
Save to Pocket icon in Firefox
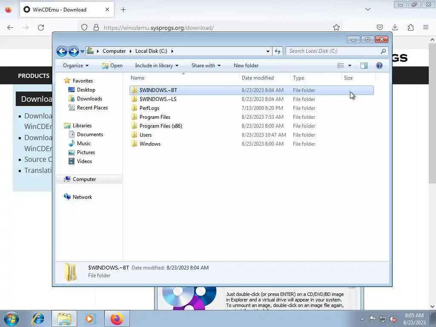(x=379, y=27)
